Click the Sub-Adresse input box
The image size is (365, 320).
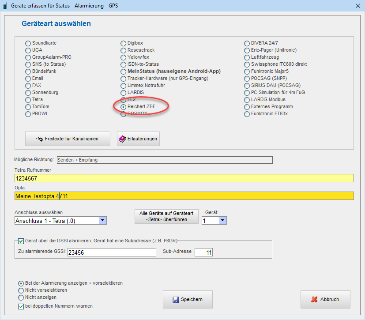[203, 252]
